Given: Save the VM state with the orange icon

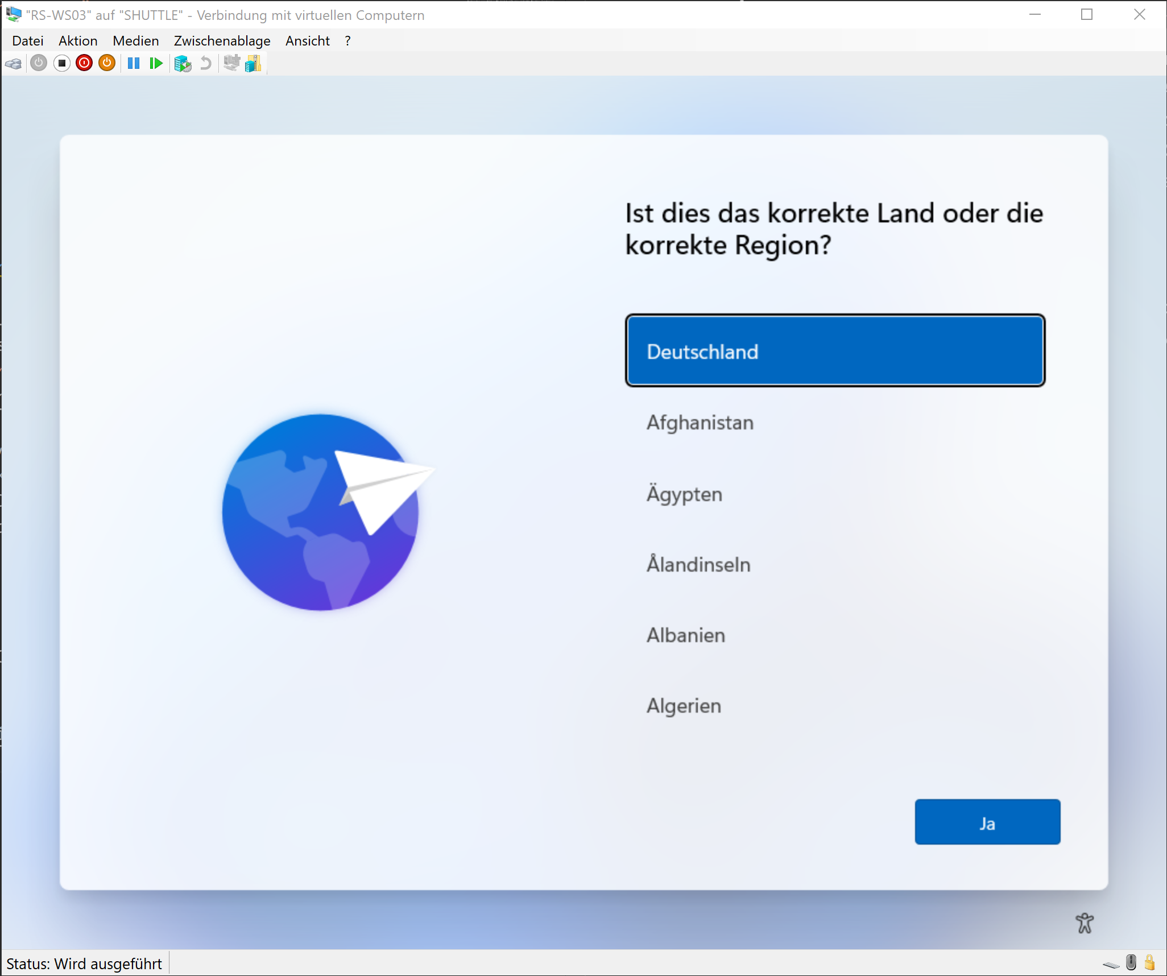Looking at the screenshot, I should pyautogui.click(x=107, y=63).
